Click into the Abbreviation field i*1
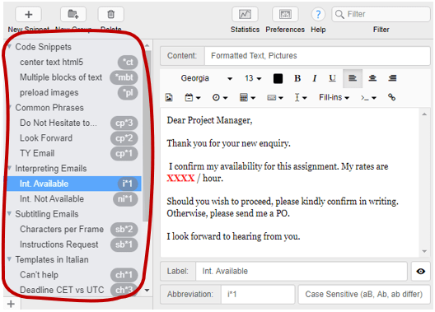Screen dimensions: 435x312 pos(258,294)
